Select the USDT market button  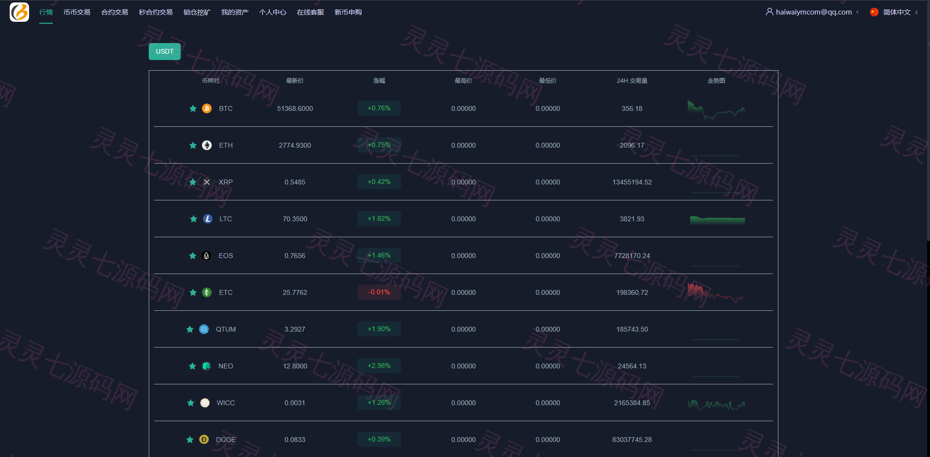click(165, 51)
